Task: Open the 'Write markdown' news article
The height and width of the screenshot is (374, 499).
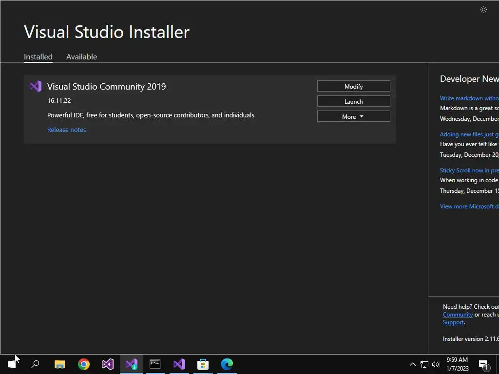Action: [469, 98]
